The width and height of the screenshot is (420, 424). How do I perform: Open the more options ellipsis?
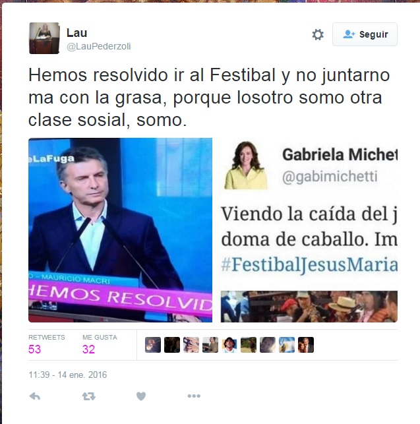(x=194, y=396)
